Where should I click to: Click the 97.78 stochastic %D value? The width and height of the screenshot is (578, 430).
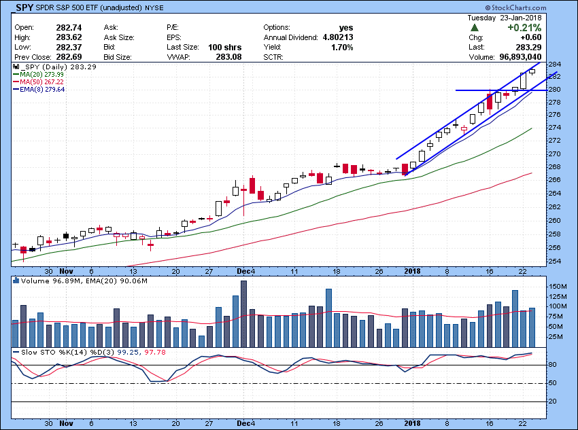pos(155,353)
